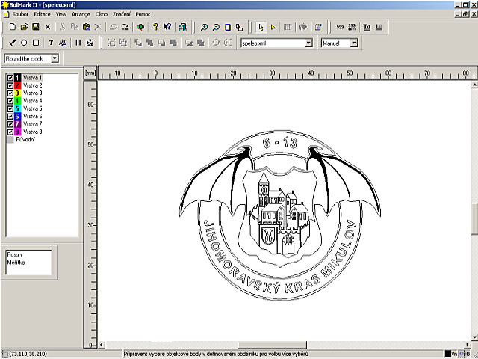Select the curved ABC text-on-path tool

coord(63,43)
